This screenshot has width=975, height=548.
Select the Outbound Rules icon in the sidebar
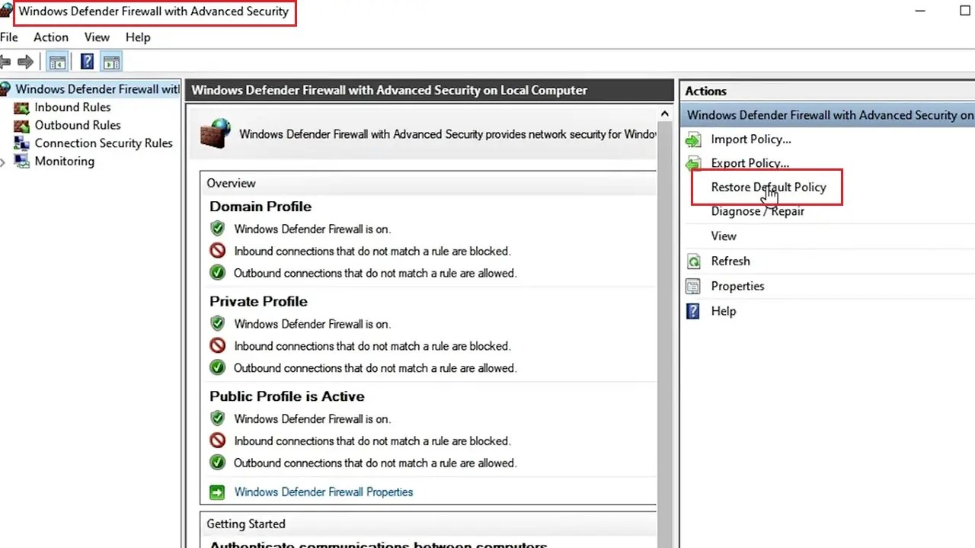(x=22, y=125)
